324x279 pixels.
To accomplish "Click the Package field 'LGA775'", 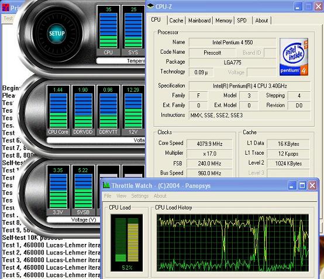I will (232, 62).
